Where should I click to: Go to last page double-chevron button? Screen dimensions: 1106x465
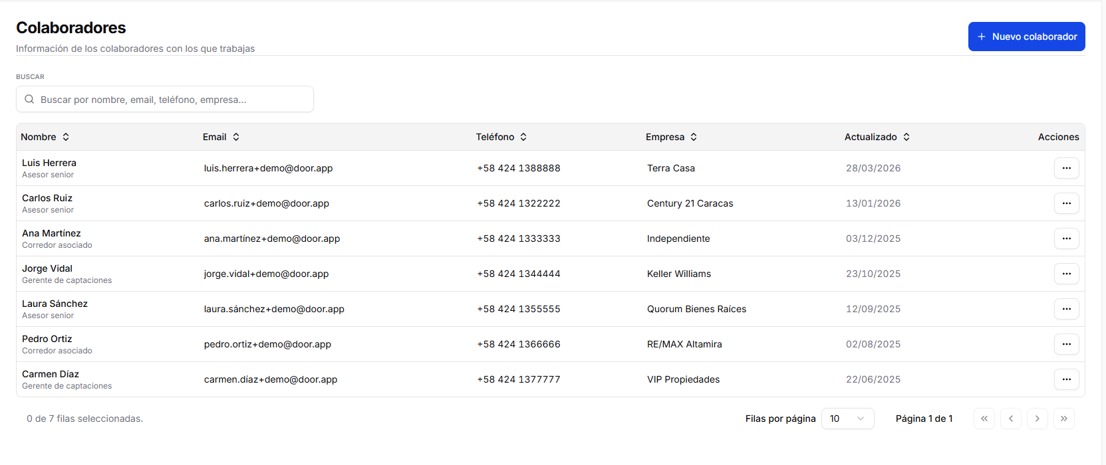coord(1064,418)
